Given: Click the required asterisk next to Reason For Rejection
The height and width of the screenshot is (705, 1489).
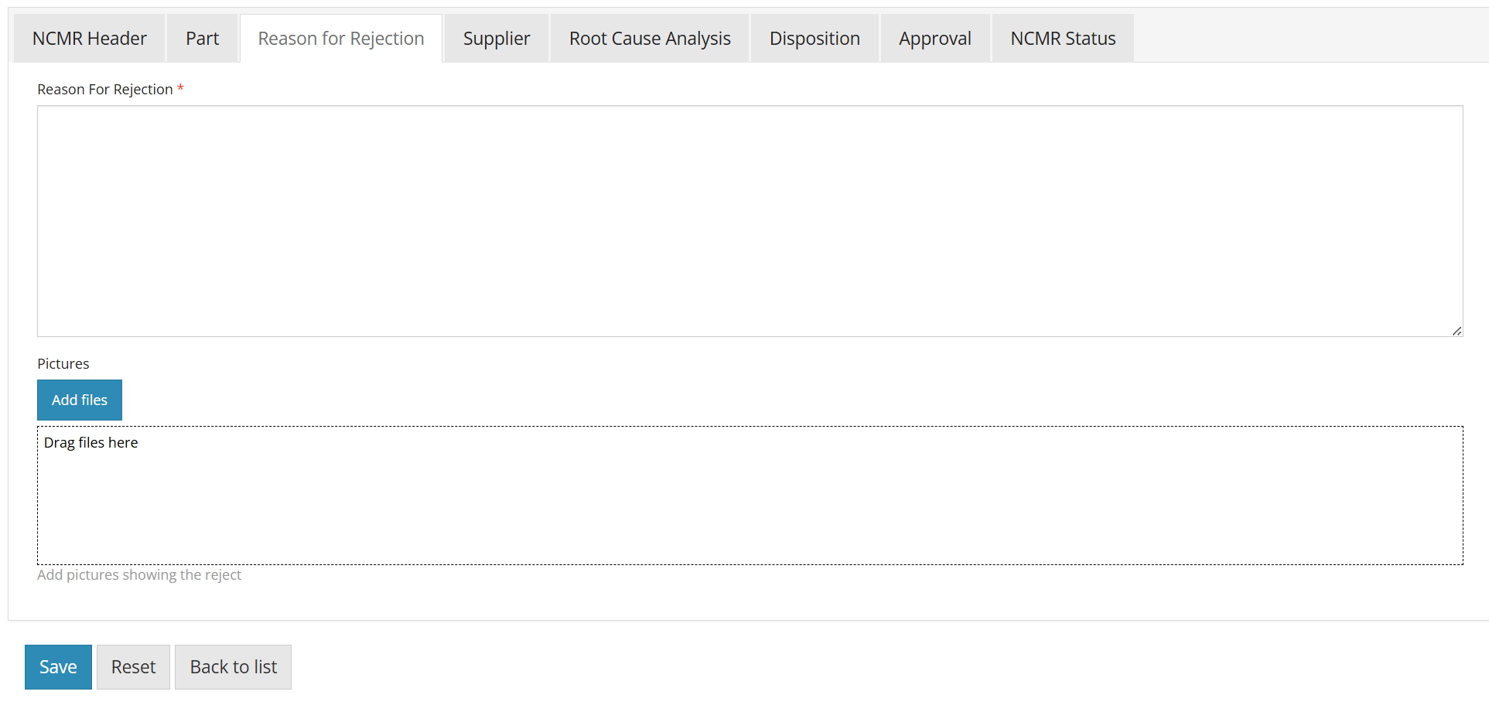Looking at the screenshot, I should pyautogui.click(x=180, y=88).
